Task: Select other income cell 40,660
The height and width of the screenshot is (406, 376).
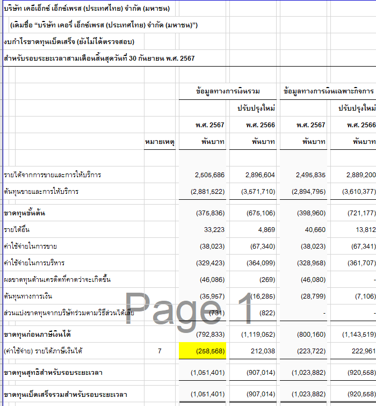Action: point(315,230)
